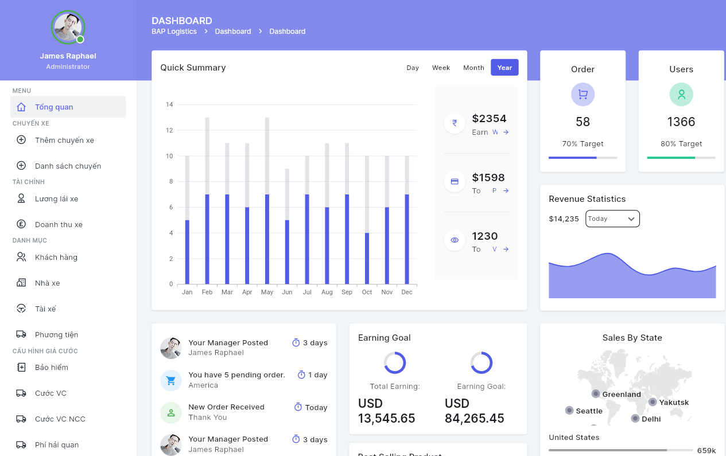
Task: Select the Week period option
Action: click(x=441, y=68)
